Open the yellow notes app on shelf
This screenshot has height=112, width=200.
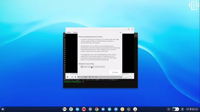[x=122, y=109]
